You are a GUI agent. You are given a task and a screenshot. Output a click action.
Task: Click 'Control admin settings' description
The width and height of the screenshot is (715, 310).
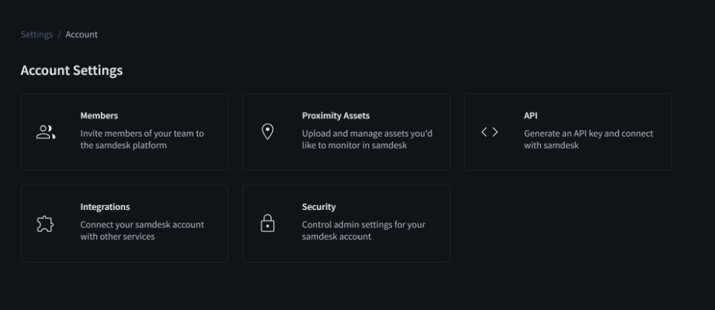[x=364, y=231]
